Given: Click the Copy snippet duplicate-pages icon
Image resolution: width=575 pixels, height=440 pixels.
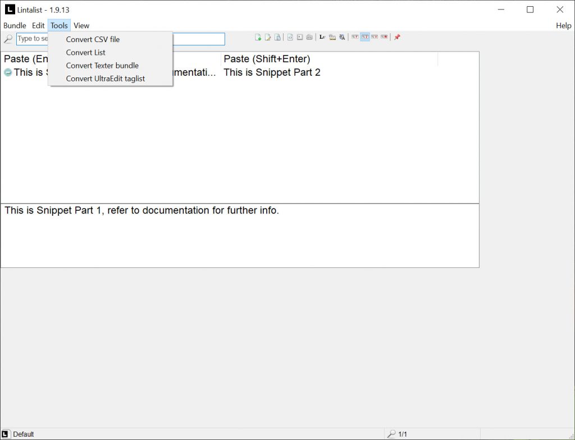Looking at the screenshot, I should 277,37.
